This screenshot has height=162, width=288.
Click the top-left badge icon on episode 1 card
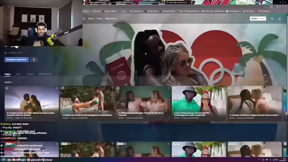pos(7,88)
